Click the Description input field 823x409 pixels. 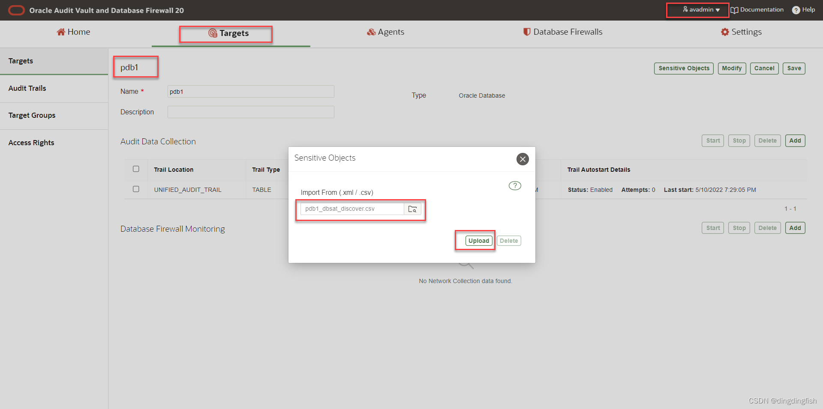tap(251, 112)
